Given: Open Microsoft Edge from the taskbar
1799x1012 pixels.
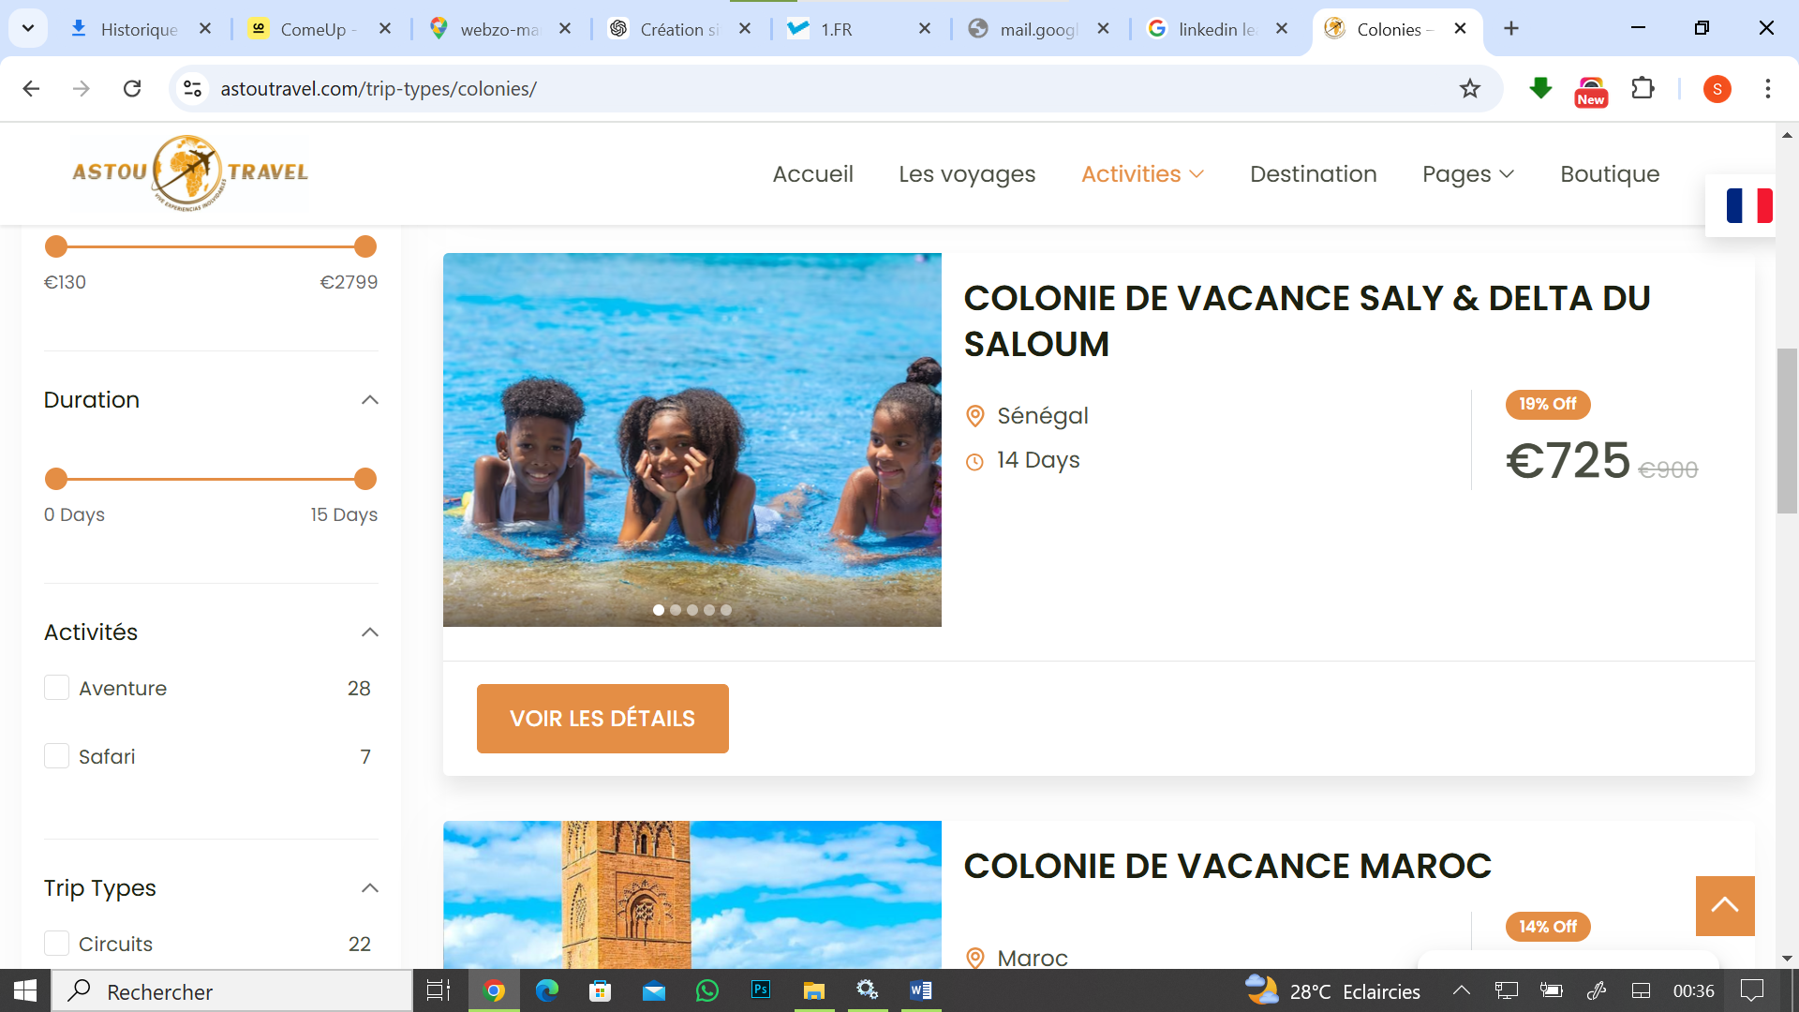Looking at the screenshot, I should (x=547, y=990).
